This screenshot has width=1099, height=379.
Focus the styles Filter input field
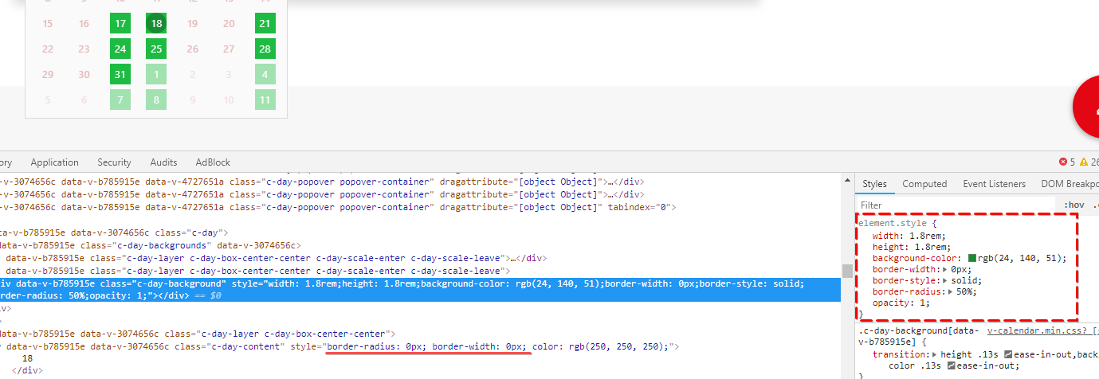point(956,205)
